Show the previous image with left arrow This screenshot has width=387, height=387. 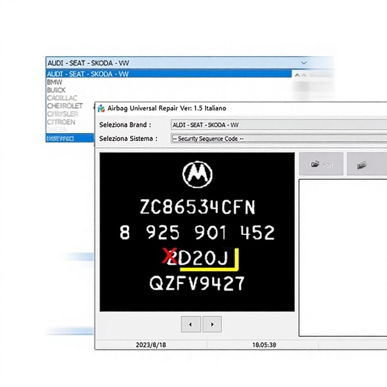pyautogui.click(x=191, y=324)
